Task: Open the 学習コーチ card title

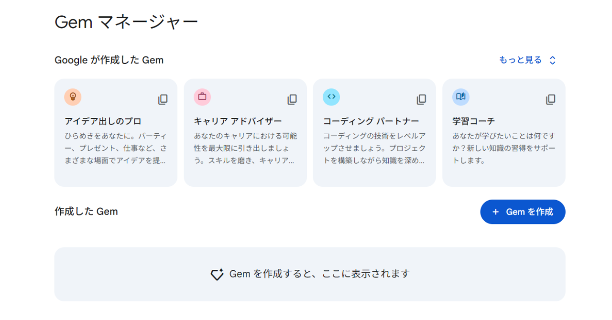Action: click(473, 121)
